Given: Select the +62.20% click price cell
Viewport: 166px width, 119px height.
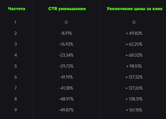Looking at the screenshot, I should coord(134,44).
